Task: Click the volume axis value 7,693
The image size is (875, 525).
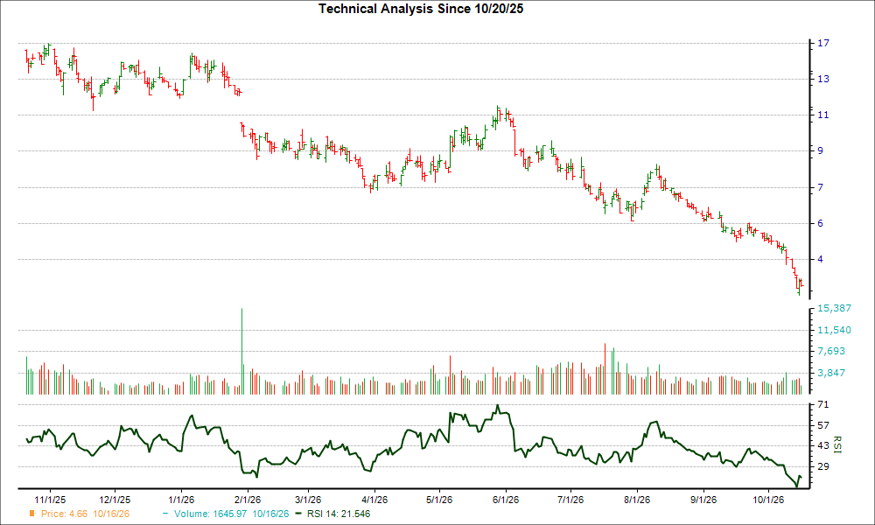Action: (x=831, y=352)
